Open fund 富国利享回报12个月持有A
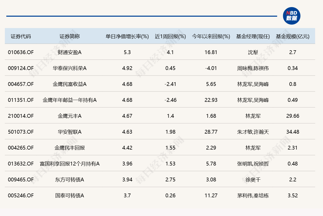The height and width of the screenshot is (216, 323). [70, 164]
